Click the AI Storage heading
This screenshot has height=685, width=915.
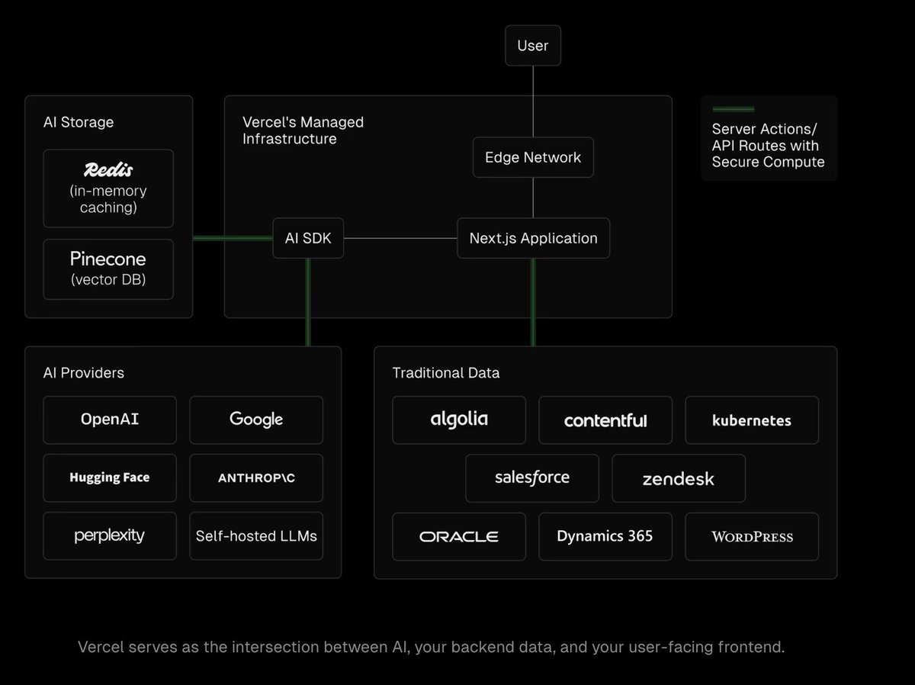click(79, 122)
